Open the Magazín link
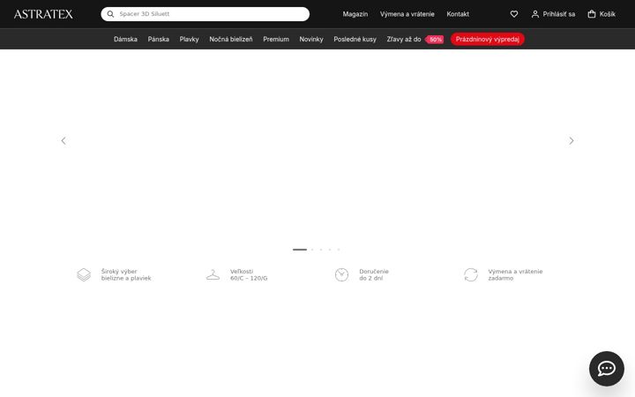635x397 pixels. click(x=355, y=14)
